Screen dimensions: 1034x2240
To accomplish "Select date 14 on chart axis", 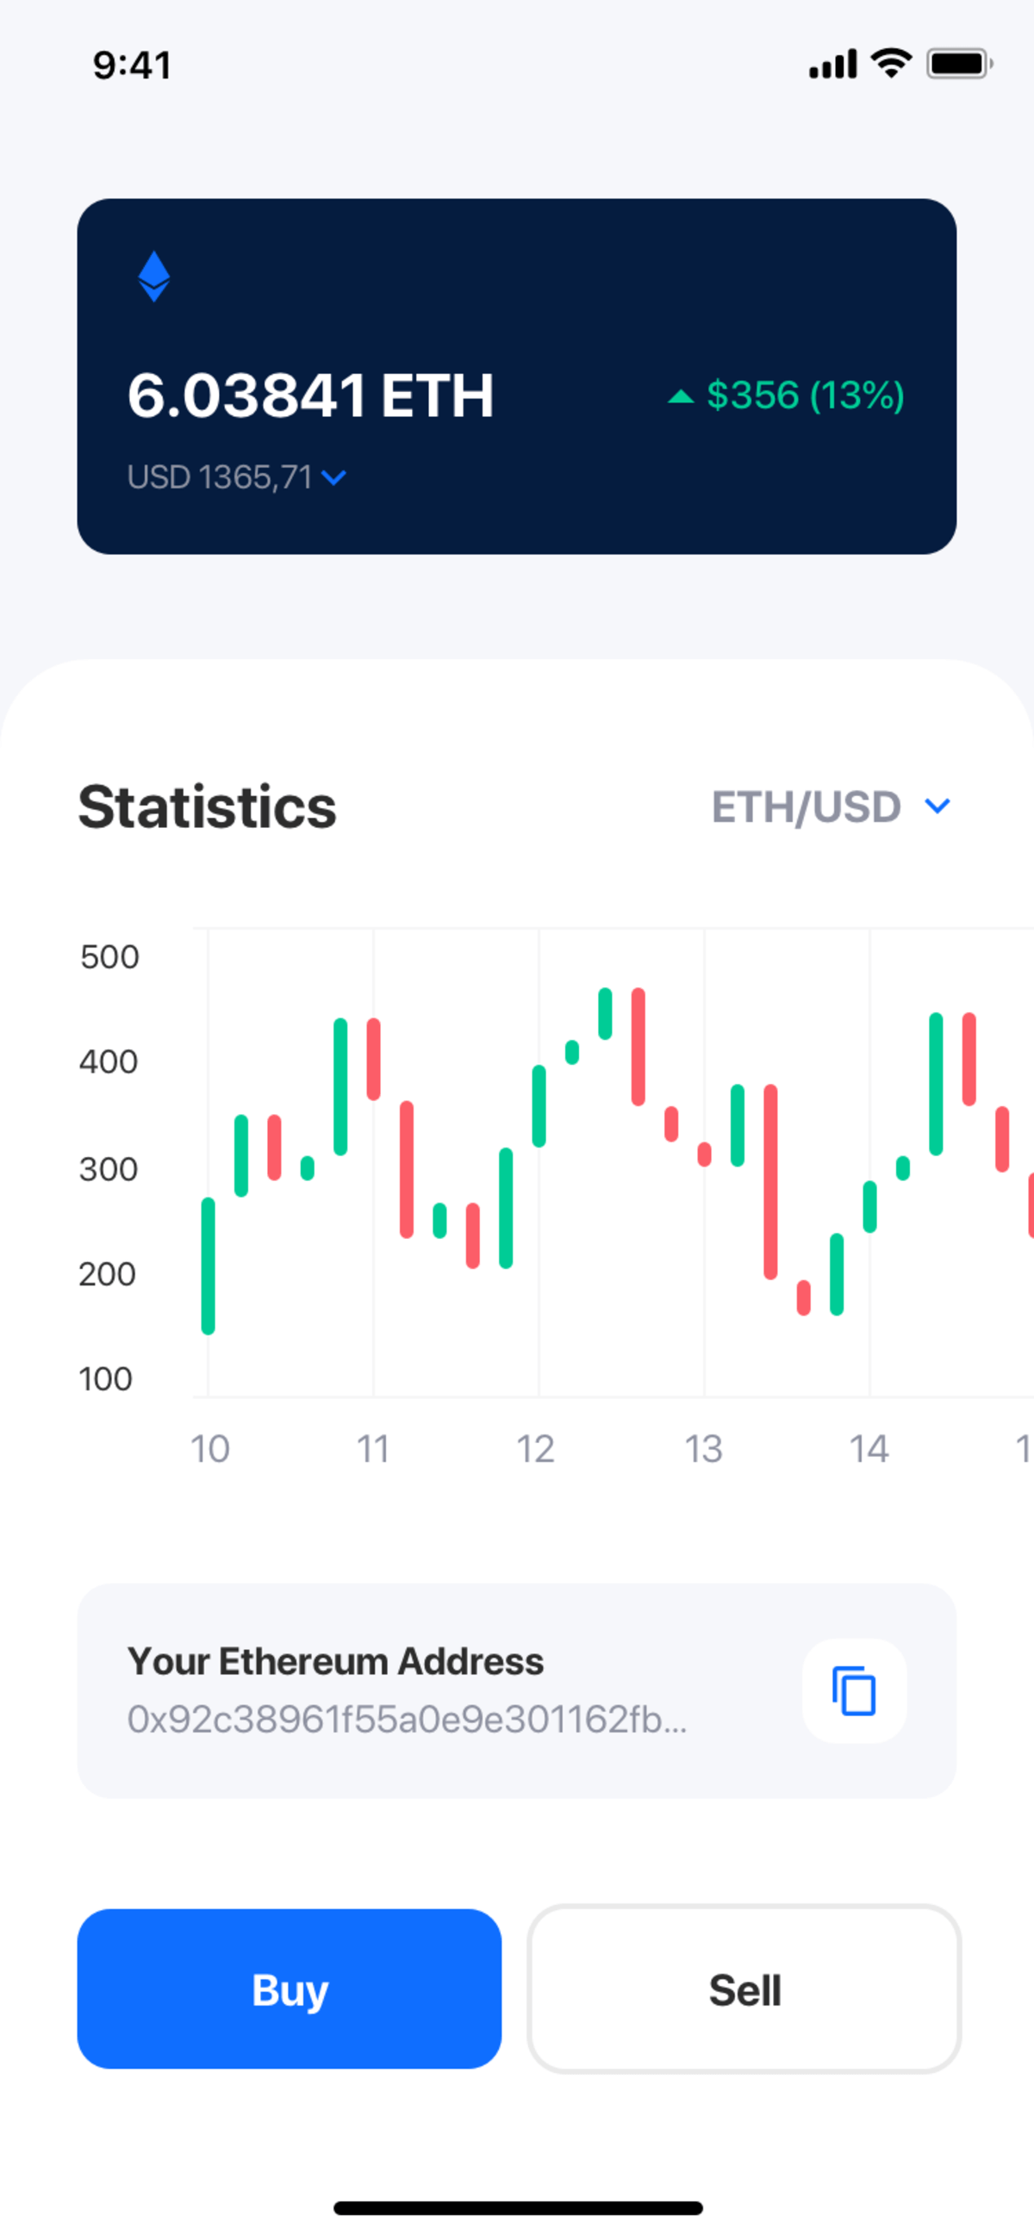I will pos(869,1449).
